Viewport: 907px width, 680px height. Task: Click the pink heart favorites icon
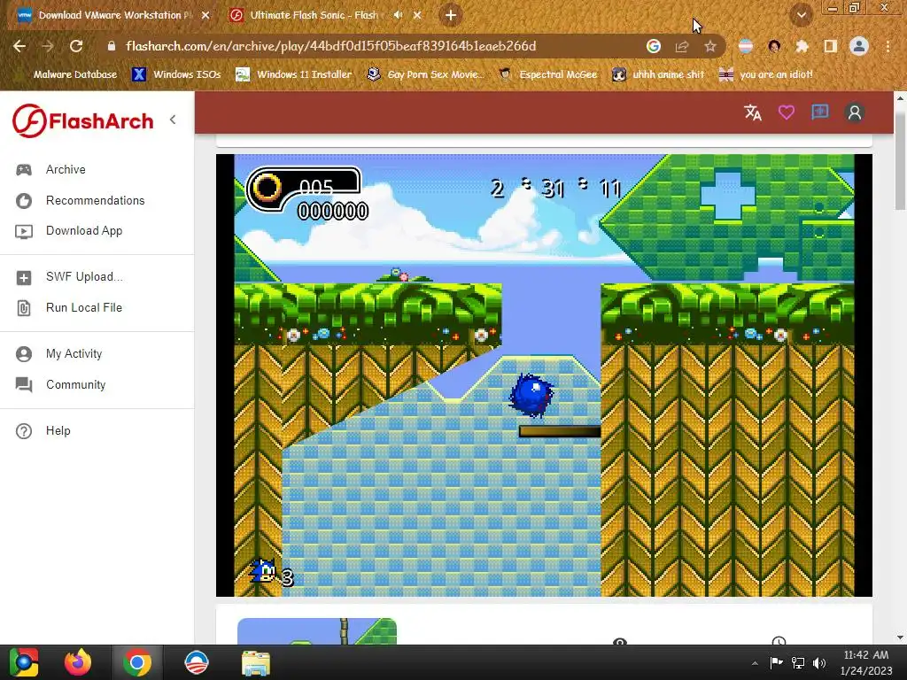pos(787,112)
